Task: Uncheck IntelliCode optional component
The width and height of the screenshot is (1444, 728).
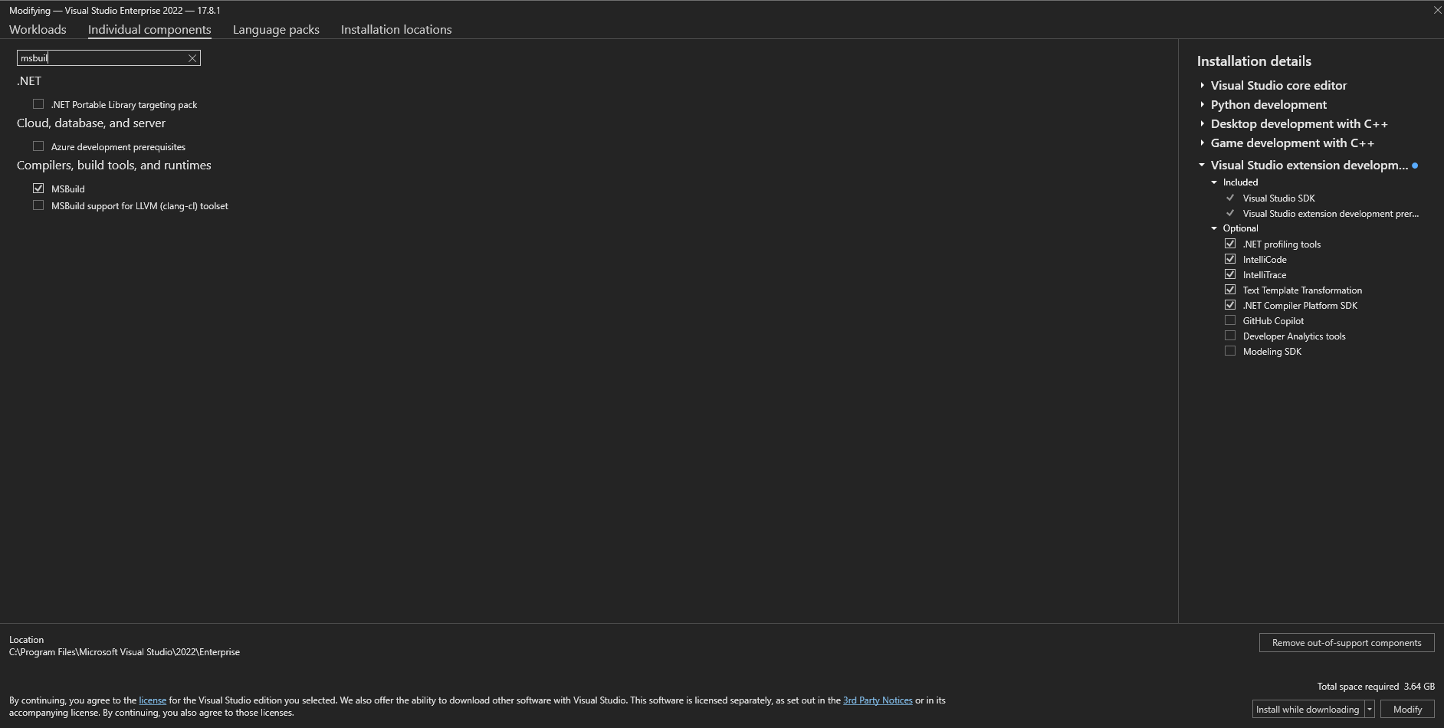Action: pos(1230,259)
